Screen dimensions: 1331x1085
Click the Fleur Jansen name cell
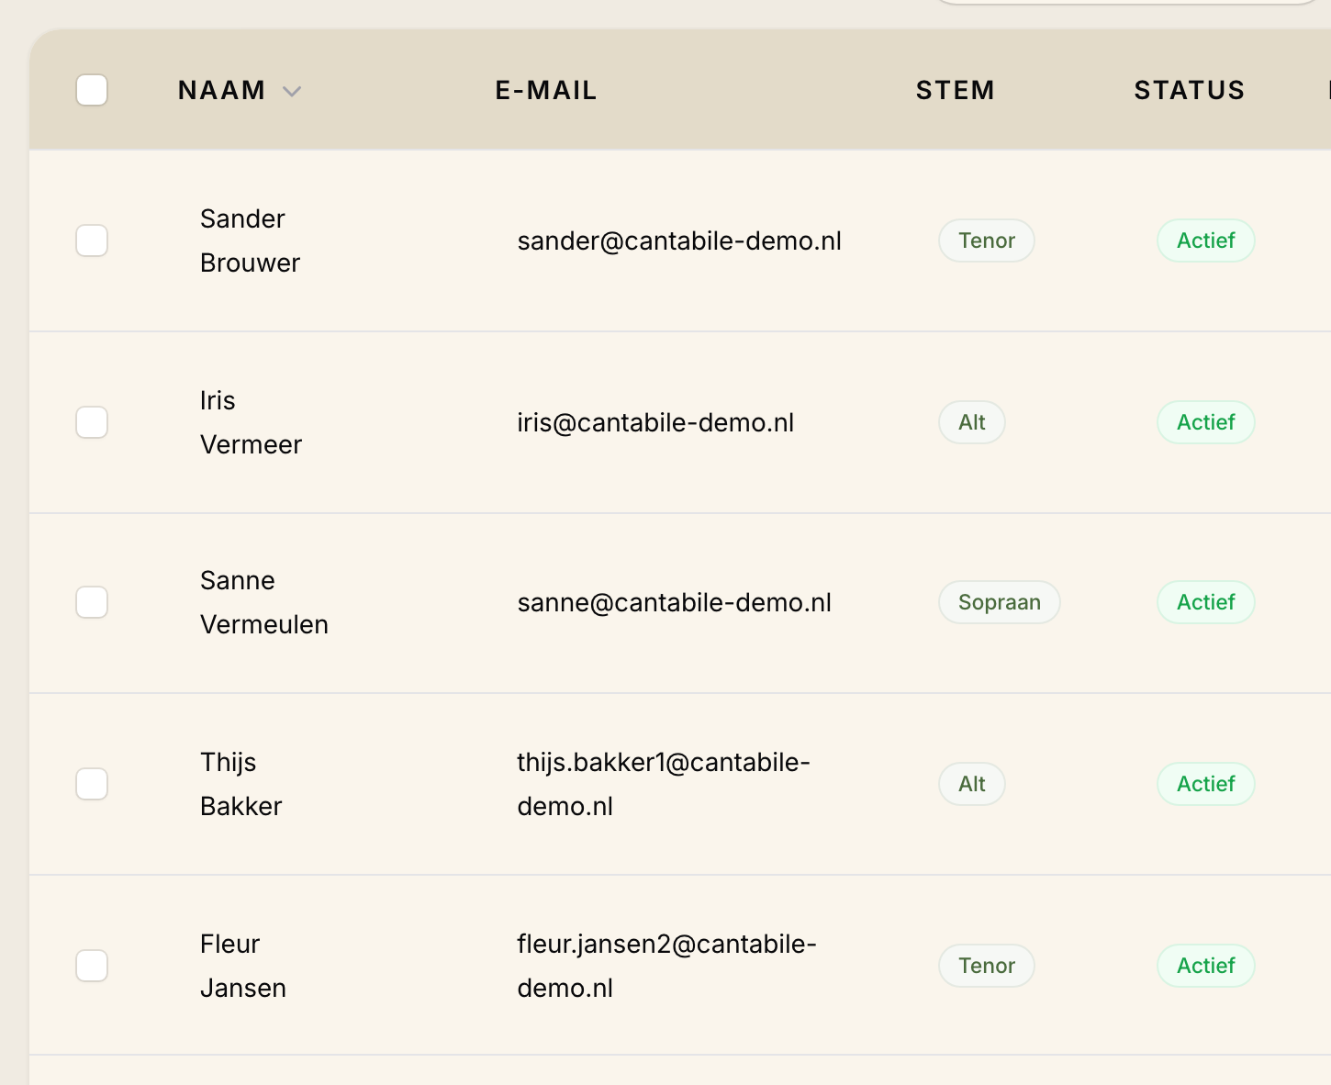(x=243, y=966)
